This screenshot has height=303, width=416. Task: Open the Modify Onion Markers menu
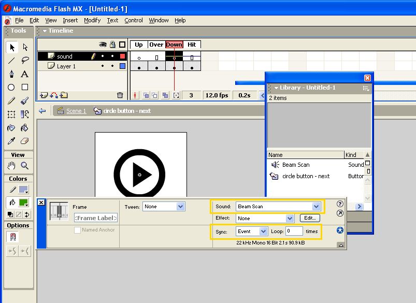pos(176,95)
